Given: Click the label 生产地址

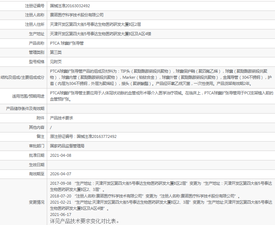Looking at the screenshot, I should coord(37,34).
